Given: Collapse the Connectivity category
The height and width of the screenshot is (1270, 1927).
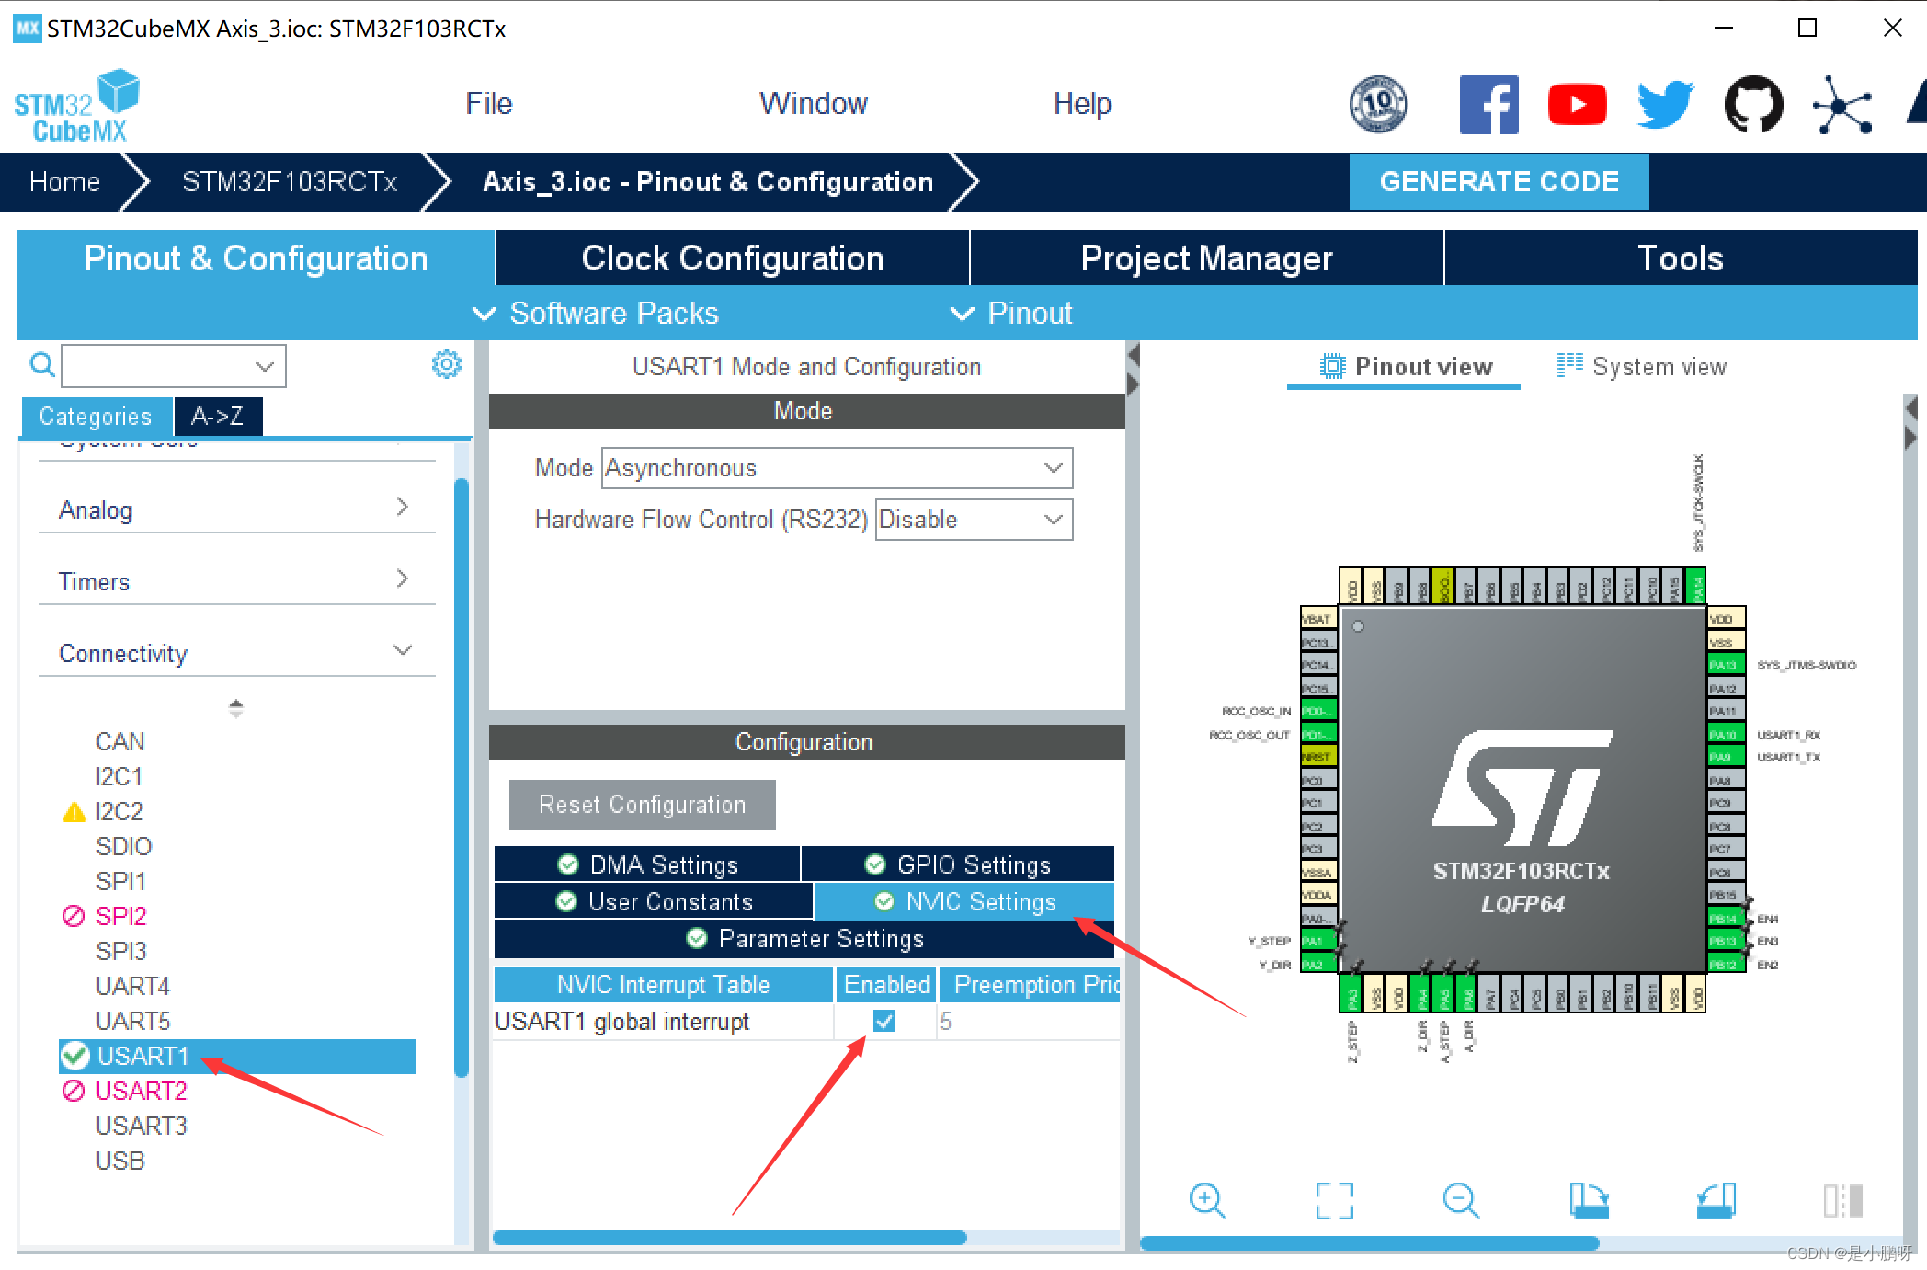Looking at the screenshot, I should [236, 653].
